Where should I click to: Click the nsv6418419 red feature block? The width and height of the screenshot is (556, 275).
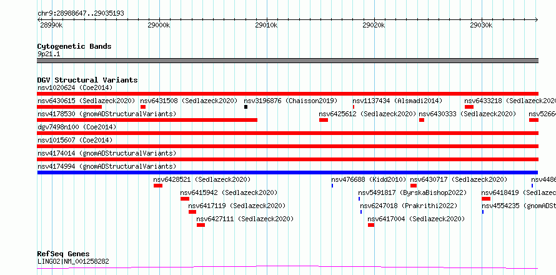486,199
